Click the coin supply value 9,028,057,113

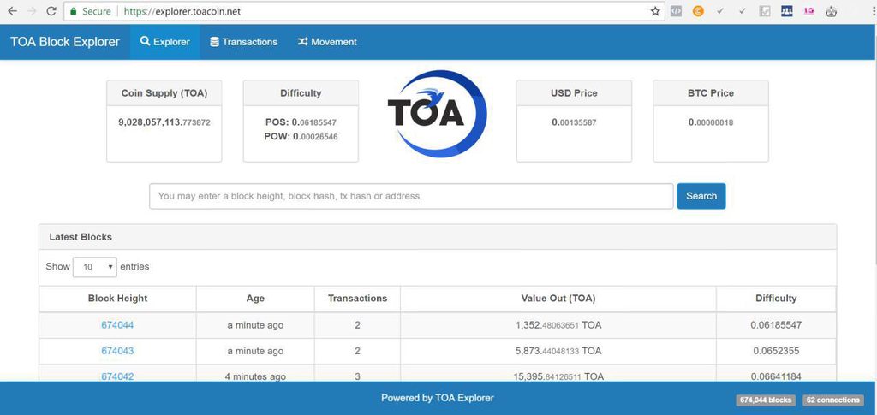point(164,122)
